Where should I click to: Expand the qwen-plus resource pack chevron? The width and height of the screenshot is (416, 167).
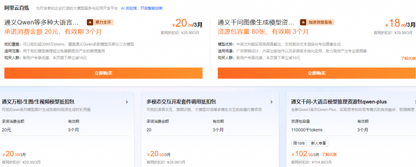click(x=414, y=102)
